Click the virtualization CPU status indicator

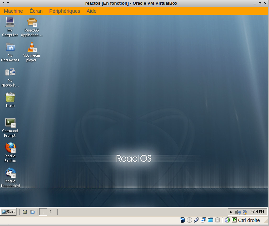[217, 220]
